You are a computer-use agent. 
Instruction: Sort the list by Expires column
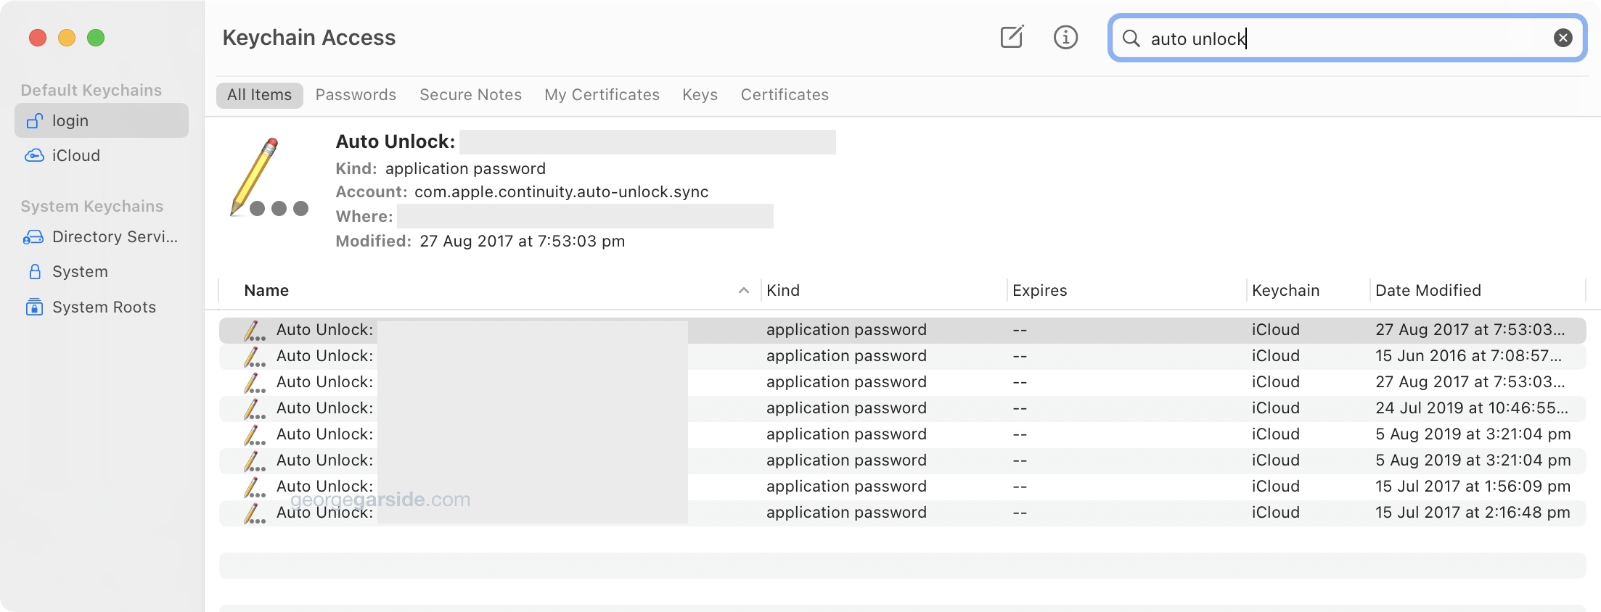[x=1039, y=291]
